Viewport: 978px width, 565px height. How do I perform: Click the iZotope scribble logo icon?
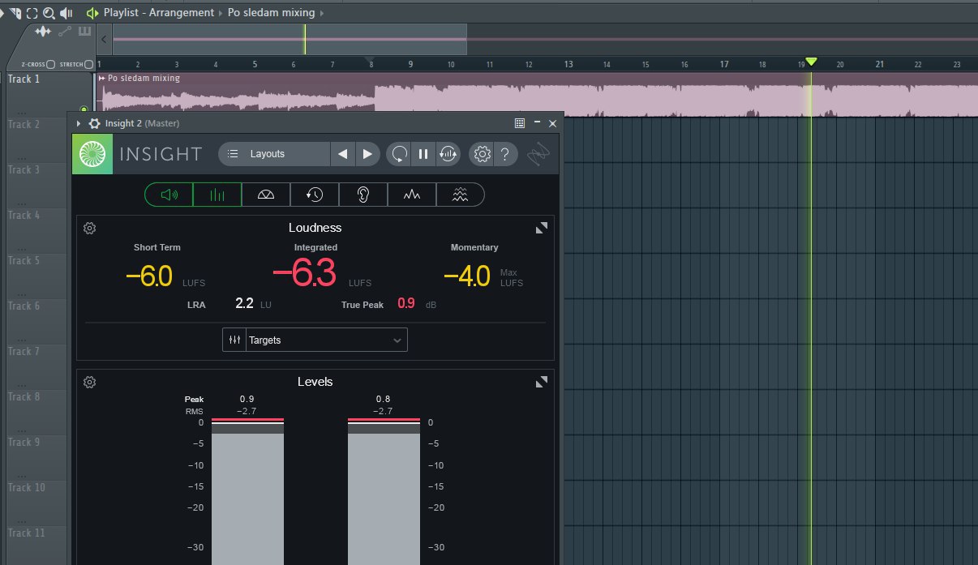(x=537, y=153)
